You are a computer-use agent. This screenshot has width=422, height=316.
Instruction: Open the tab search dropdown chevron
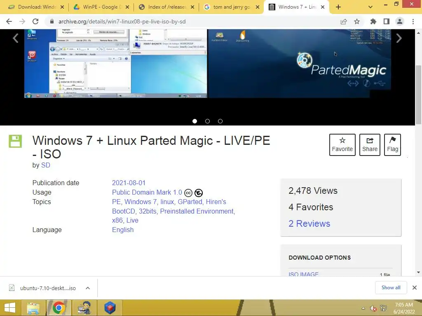pos(370,7)
